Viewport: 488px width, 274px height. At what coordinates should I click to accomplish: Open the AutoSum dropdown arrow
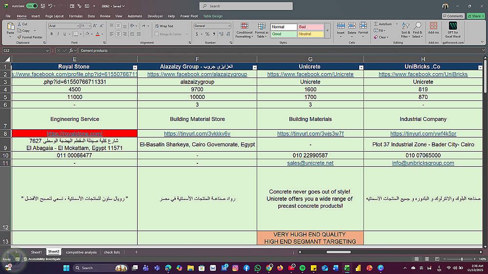click(x=397, y=24)
